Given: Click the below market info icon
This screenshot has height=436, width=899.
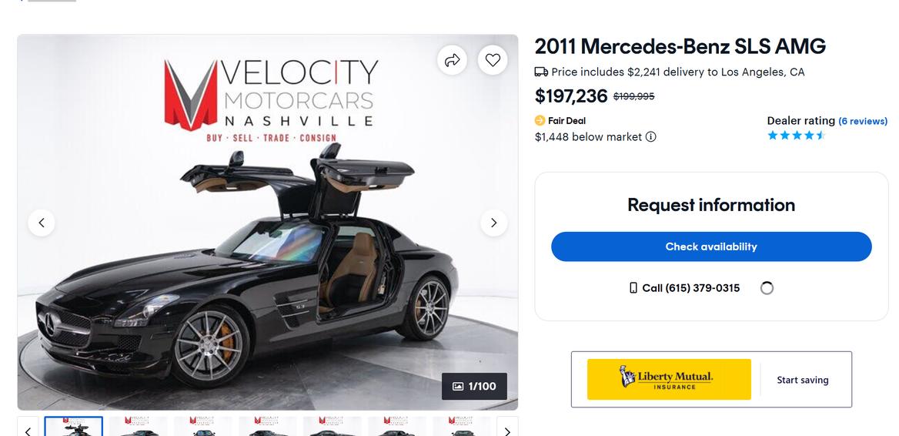Looking at the screenshot, I should tap(651, 137).
